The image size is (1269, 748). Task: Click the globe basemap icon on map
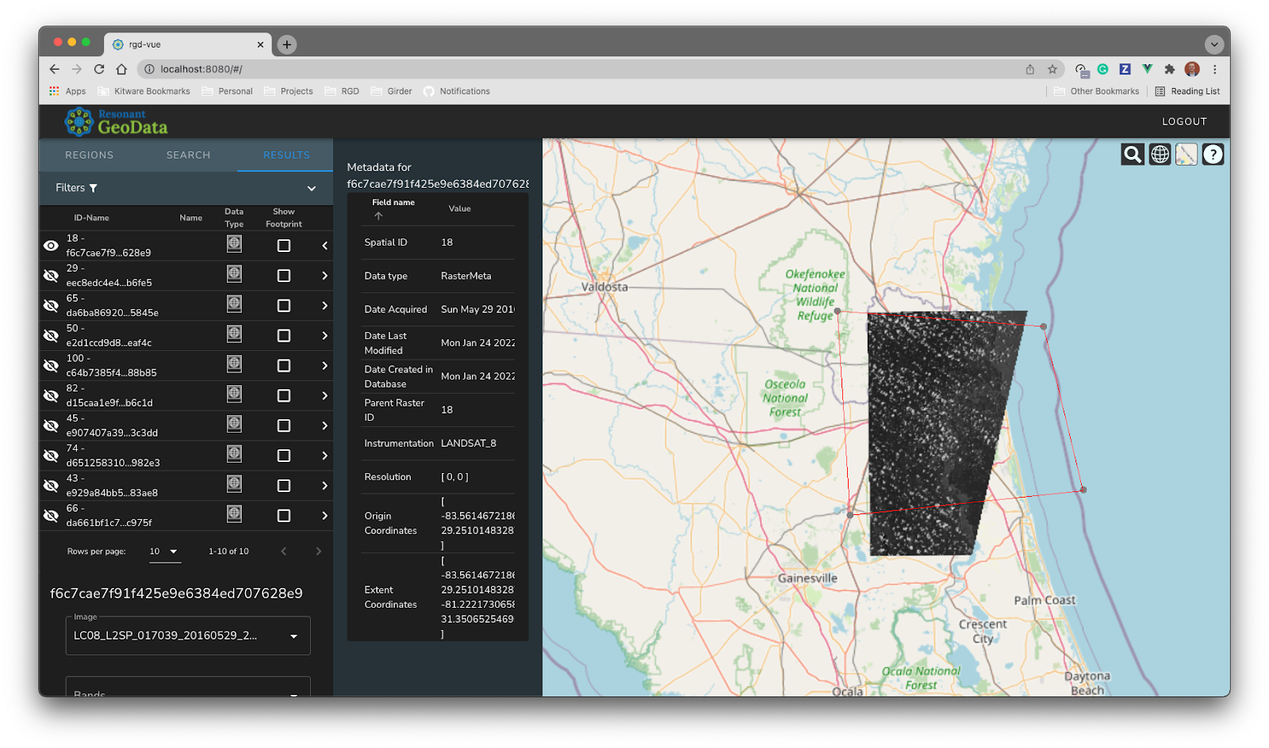coord(1160,155)
